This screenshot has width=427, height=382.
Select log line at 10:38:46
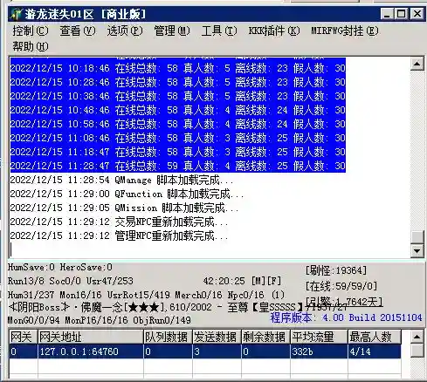click(177, 96)
